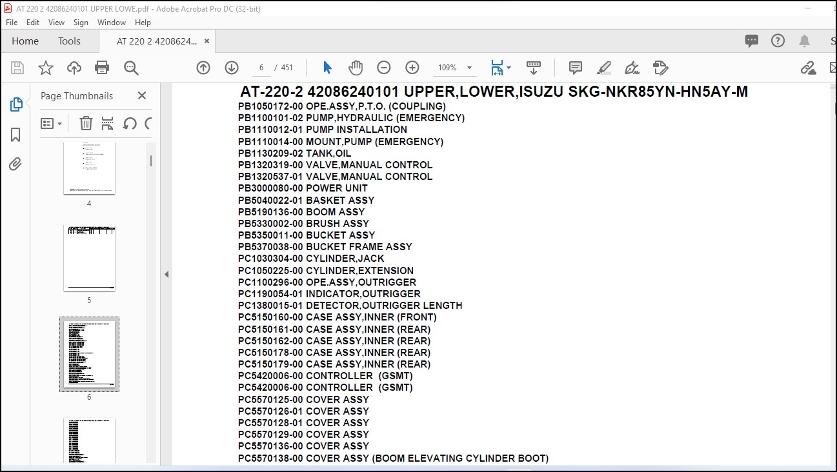Click the line PB5040022-01 BASKET ASSY

click(x=307, y=200)
